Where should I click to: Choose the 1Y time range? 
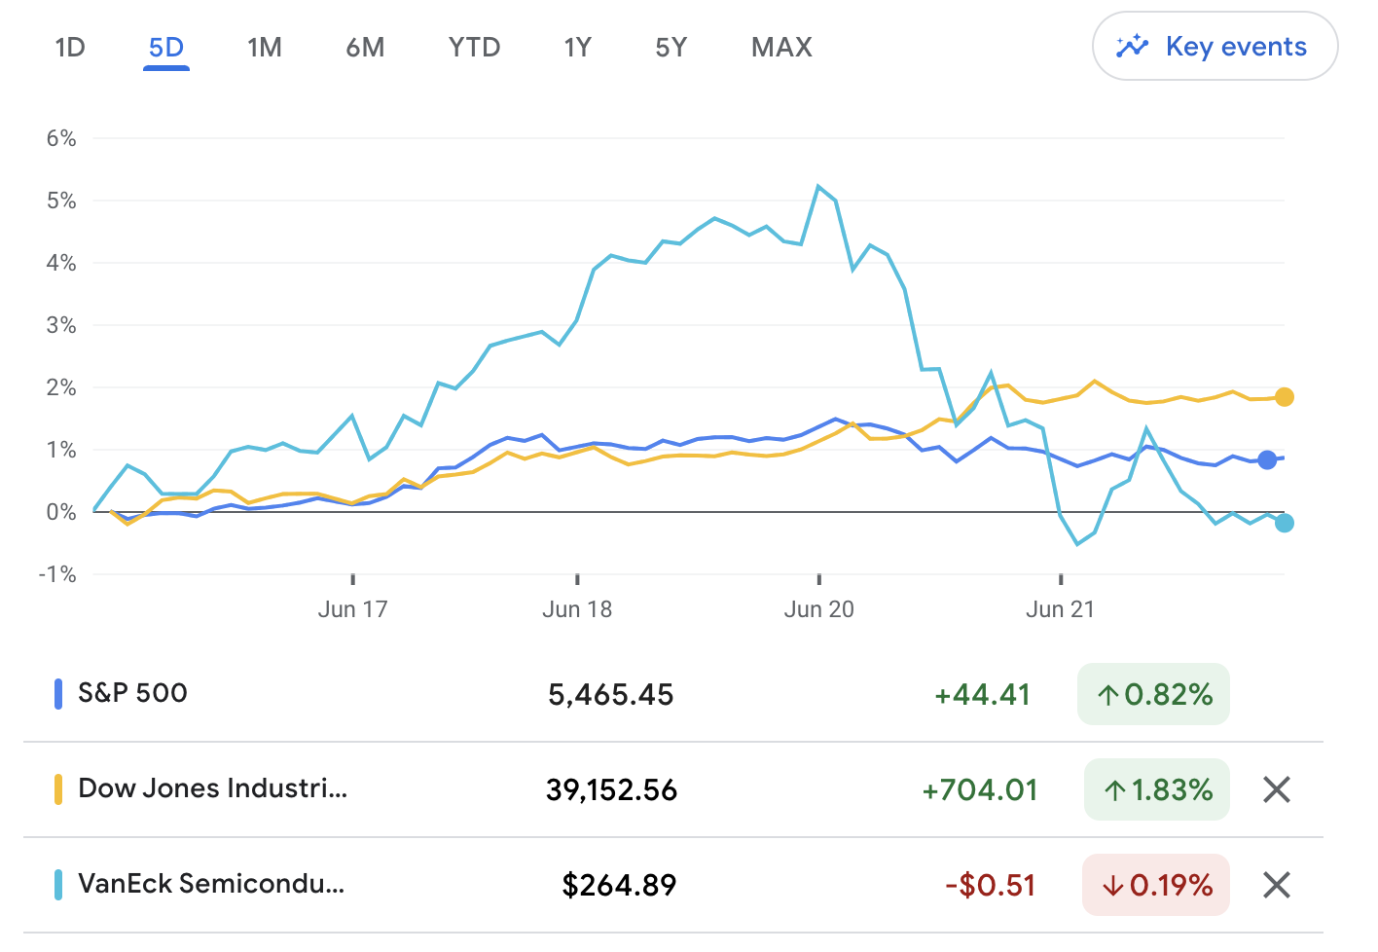[x=577, y=48]
